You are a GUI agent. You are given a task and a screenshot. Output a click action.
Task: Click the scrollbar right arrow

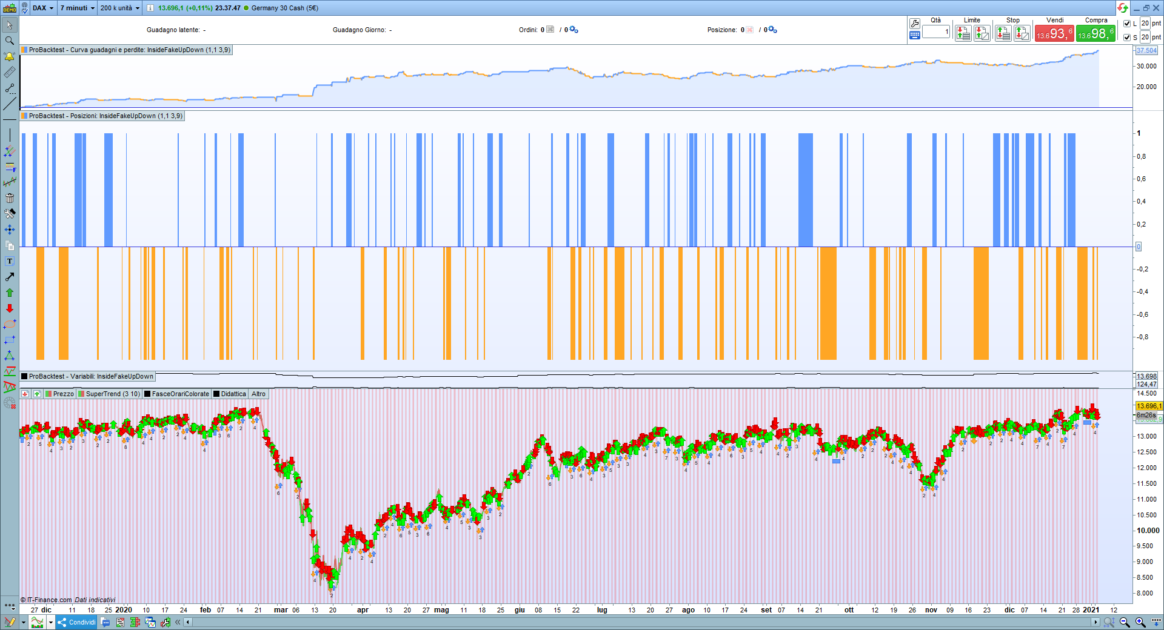coord(1095,622)
